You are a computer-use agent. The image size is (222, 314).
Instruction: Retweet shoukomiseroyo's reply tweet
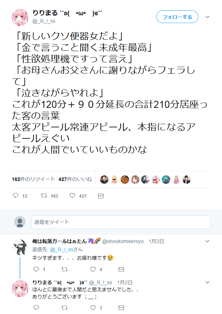coord(65,269)
